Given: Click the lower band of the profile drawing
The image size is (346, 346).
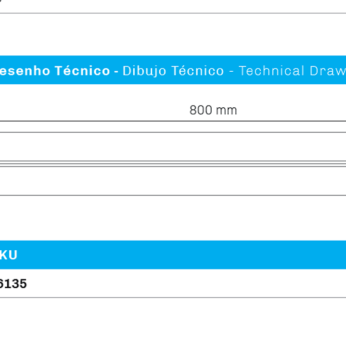Looking at the screenshot, I should pyautogui.click(x=173, y=180).
